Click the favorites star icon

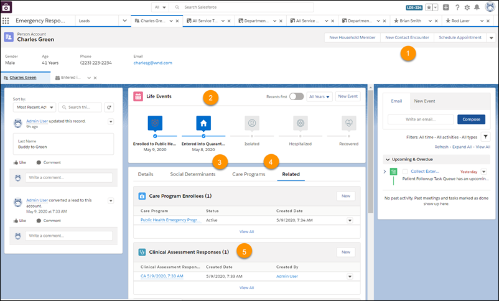(x=429, y=7)
